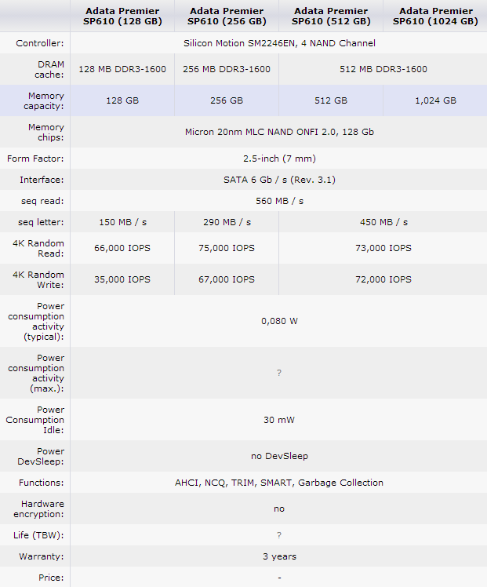Click the 560 MB / s value
487x587 pixels.
tap(279, 201)
